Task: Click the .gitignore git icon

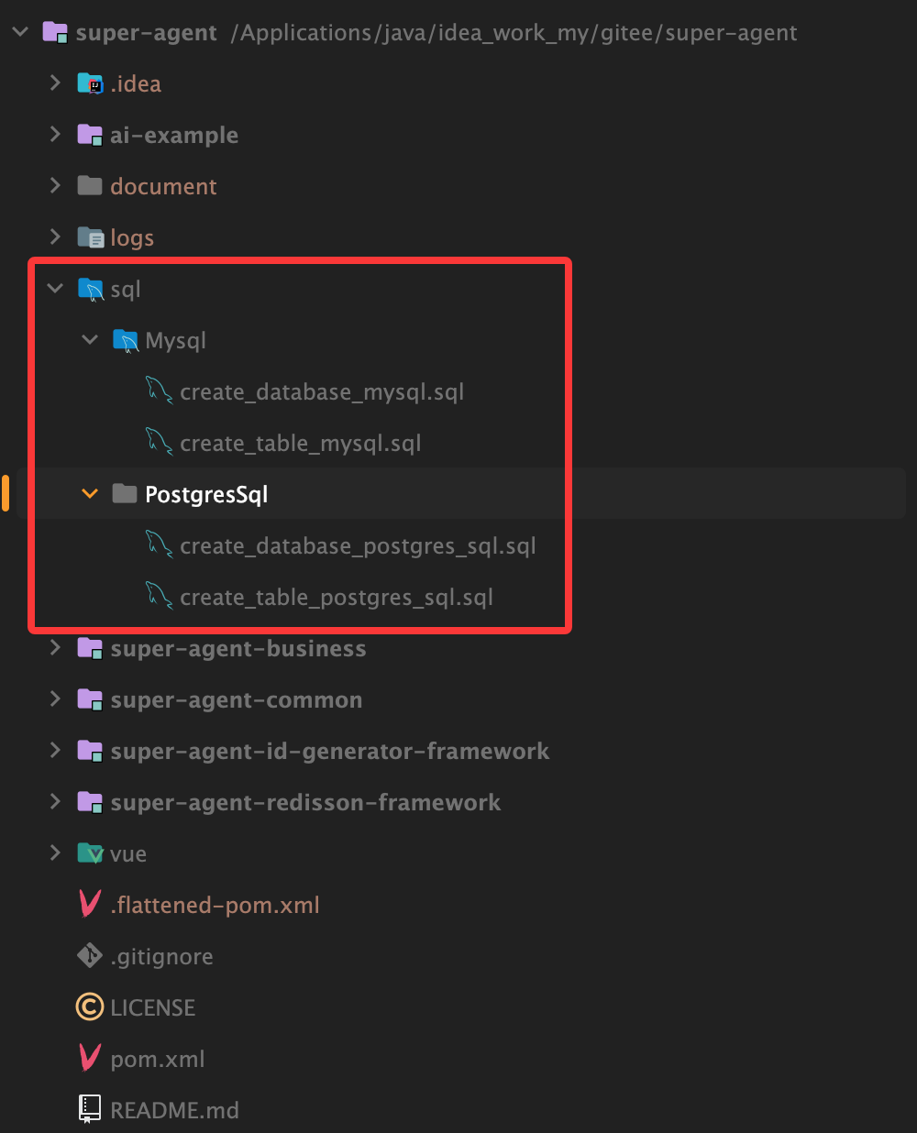Action: point(90,956)
